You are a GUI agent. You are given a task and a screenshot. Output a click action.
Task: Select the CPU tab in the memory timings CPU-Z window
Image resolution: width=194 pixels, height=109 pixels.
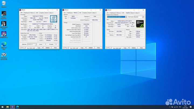point(65,13)
